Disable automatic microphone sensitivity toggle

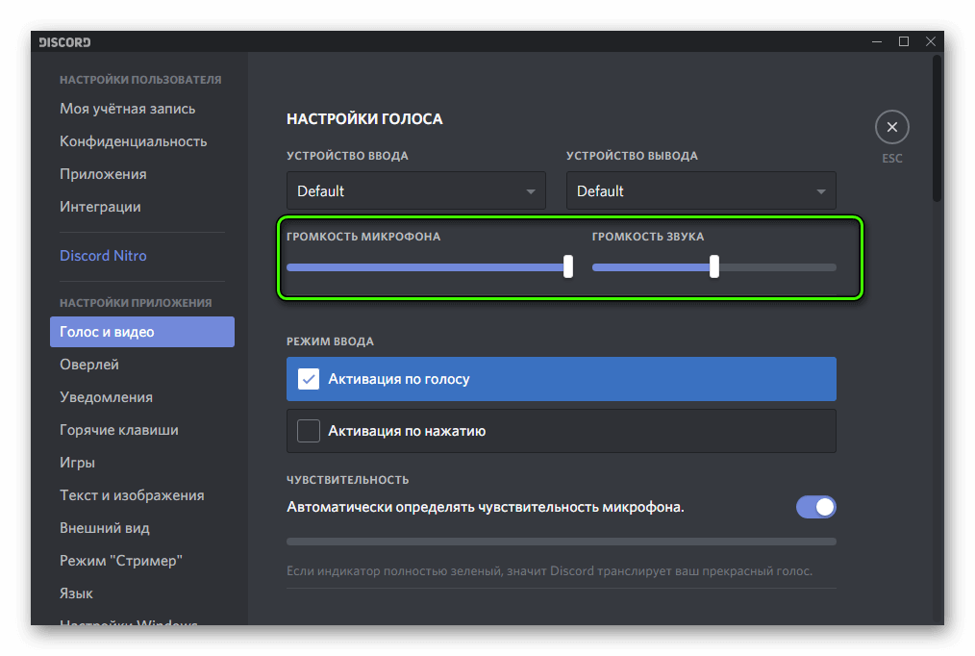tap(815, 507)
